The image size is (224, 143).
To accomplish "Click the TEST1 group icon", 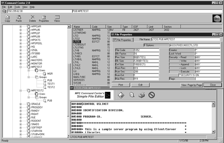I will pos(45,84).
